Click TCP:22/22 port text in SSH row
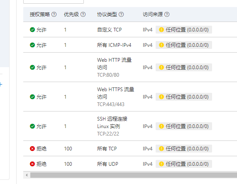The width and height of the screenshot is (237, 184). [108, 134]
